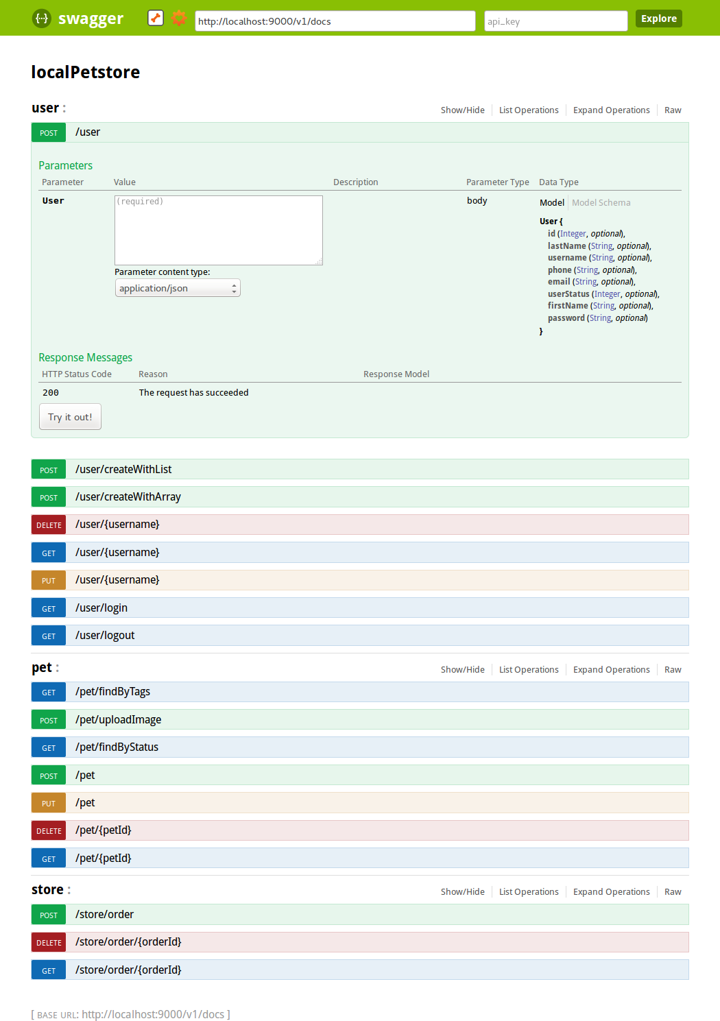Click the POST badge for /user/createWithList
Screen dimensions: 720x1021
point(49,470)
